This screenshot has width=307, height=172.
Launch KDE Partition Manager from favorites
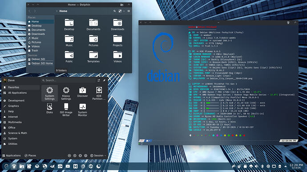(99, 94)
